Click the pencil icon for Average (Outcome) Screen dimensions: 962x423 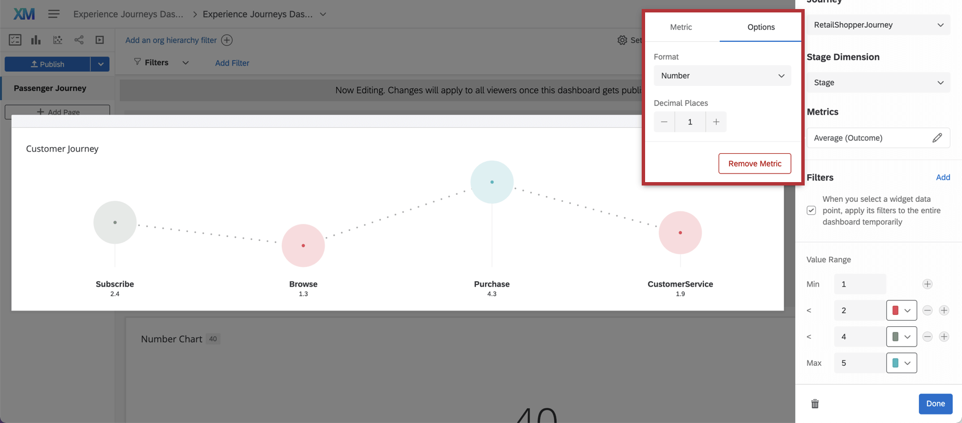click(937, 138)
